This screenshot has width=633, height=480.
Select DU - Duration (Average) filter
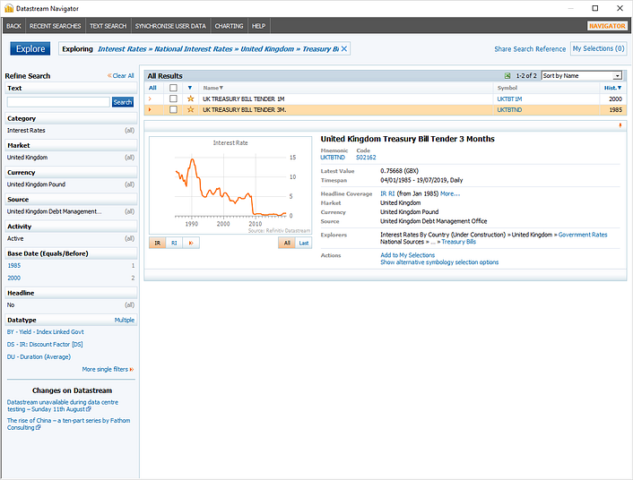39,357
